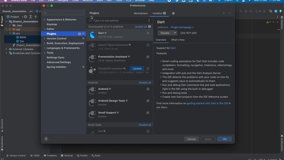Viewport: 284px width, 160px height.
Task: Click the Dart plugin logo icon
Action: [x=92, y=35]
